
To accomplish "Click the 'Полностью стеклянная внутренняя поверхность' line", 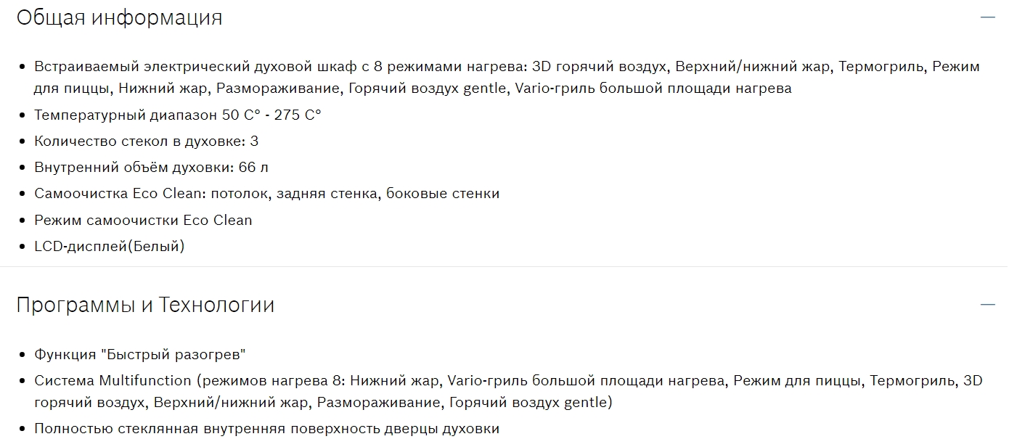I will coord(266,428).
